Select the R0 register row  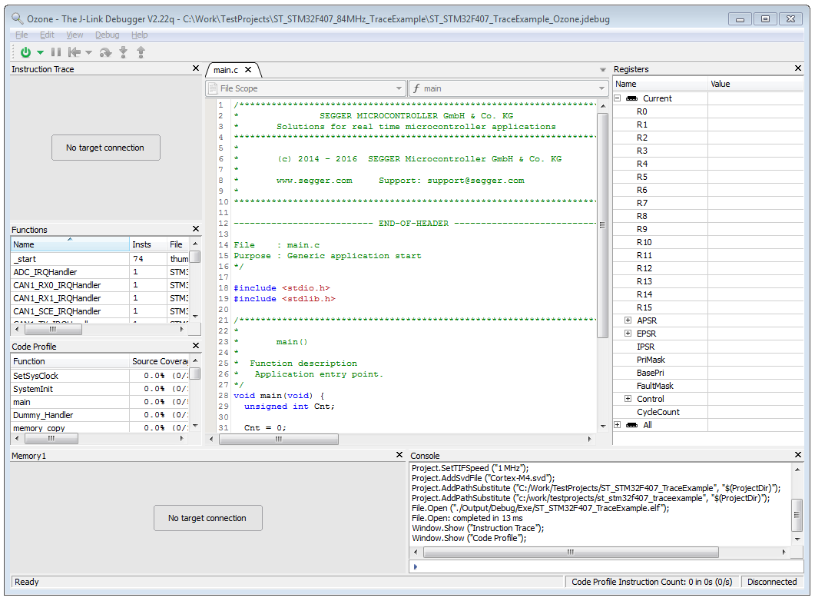click(708, 111)
